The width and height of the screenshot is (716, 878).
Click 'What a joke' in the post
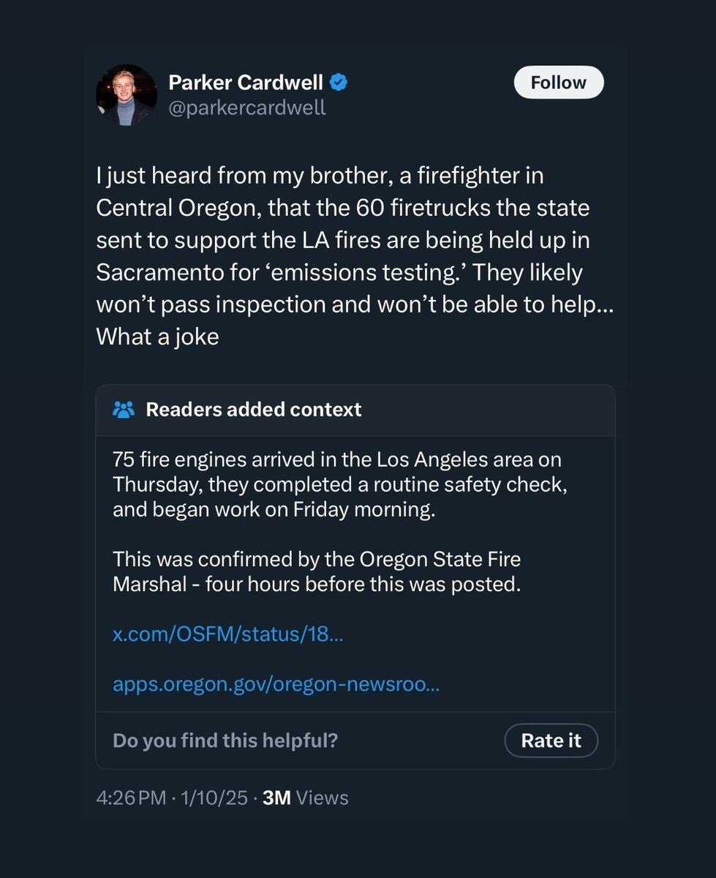coord(157,337)
